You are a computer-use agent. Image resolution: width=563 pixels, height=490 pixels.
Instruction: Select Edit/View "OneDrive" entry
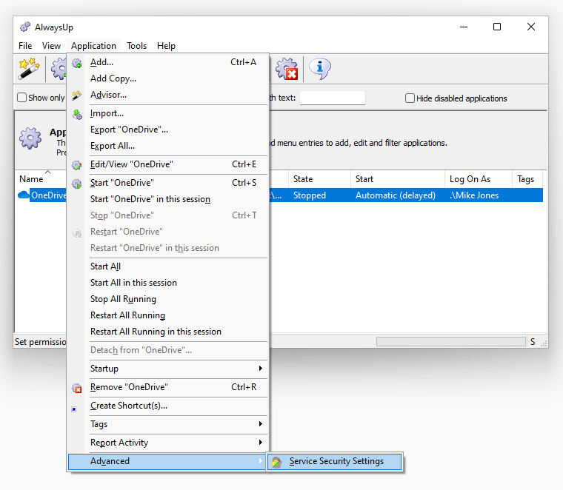pos(168,164)
